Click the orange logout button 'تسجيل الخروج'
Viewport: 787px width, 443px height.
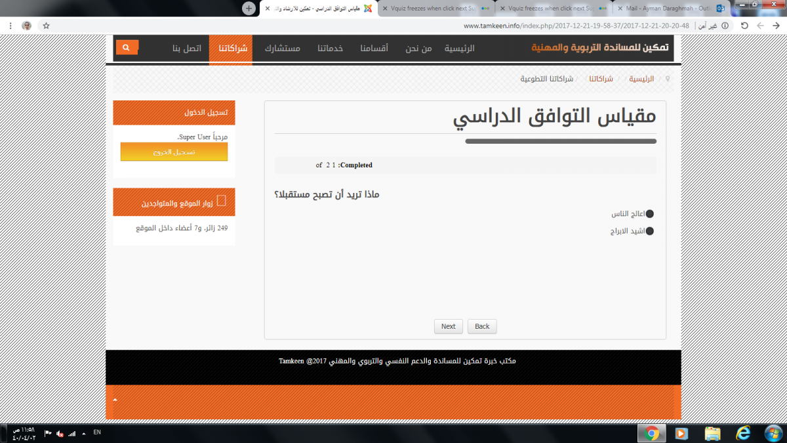click(x=174, y=152)
